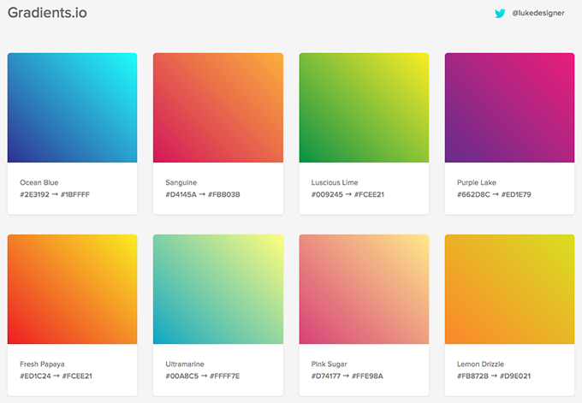Viewport: 582px width, 403px height.
Task: Select the Fresh Papaya gradient swatch
Action: 73,289
